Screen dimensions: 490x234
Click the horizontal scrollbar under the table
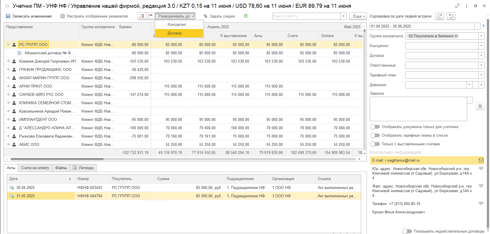coord(57,159)
